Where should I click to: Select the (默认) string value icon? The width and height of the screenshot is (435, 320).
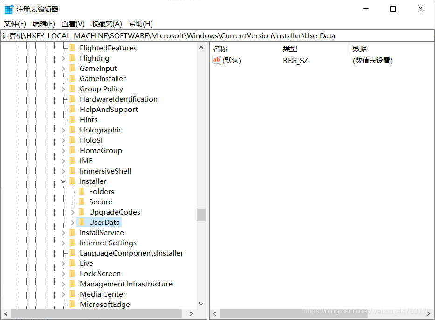(216, 60)
